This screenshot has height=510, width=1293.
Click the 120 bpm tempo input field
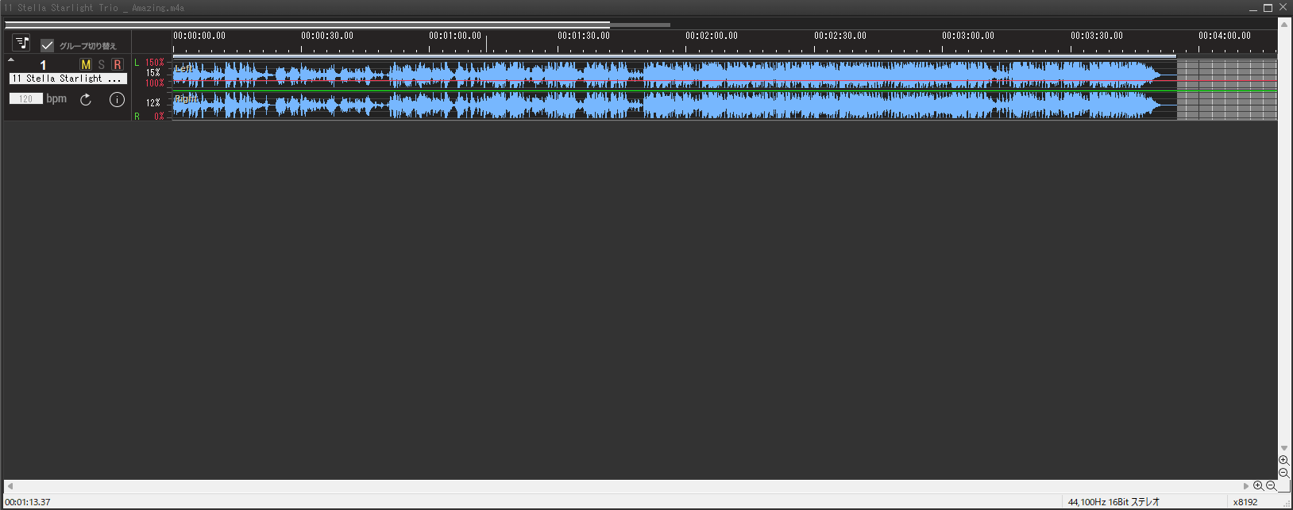tap(26, 99)
